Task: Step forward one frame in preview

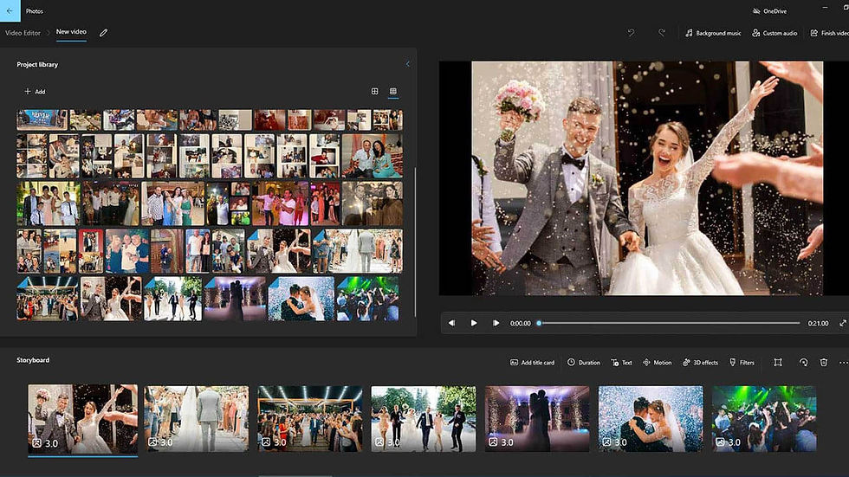Action: click(496, 323)
